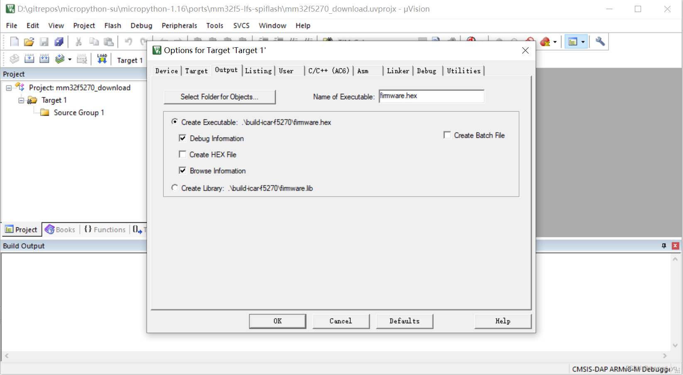
Task: Click Build Output scroll right arrow
Action: (x=665, y=356)
